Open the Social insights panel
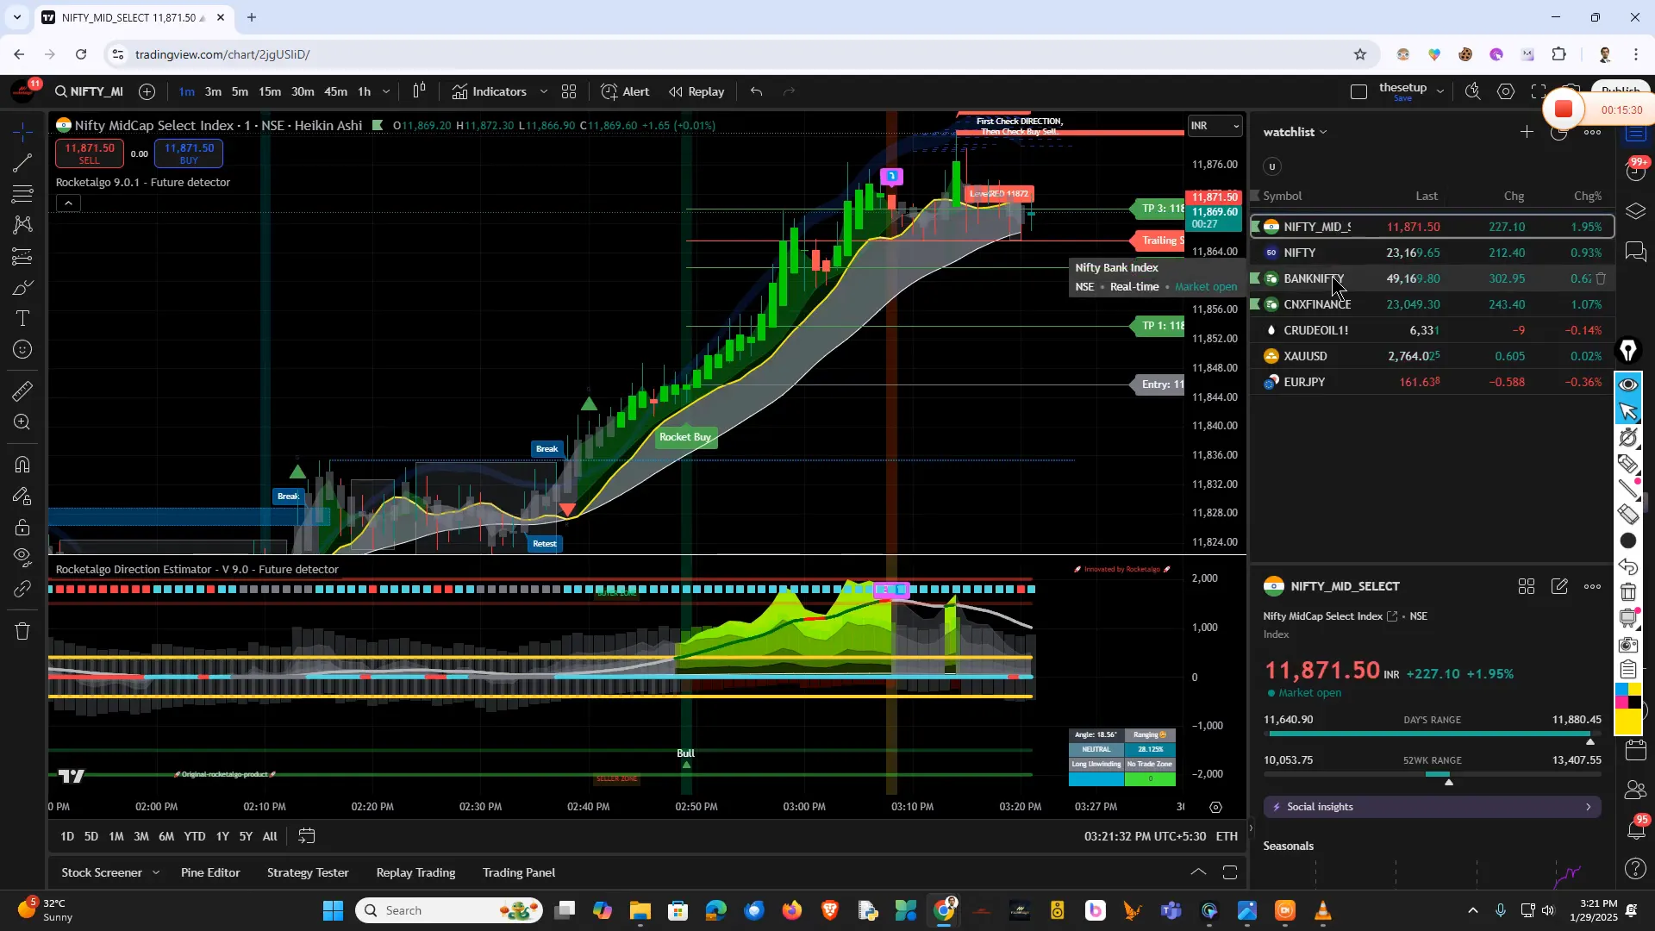This screenshot has width=1655, height=931. pos(1431,807)
